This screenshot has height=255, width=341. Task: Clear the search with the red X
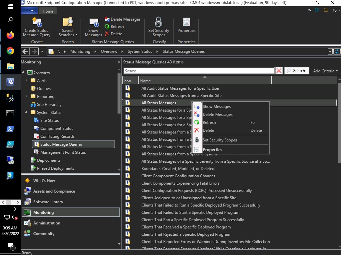click(279, 71)
